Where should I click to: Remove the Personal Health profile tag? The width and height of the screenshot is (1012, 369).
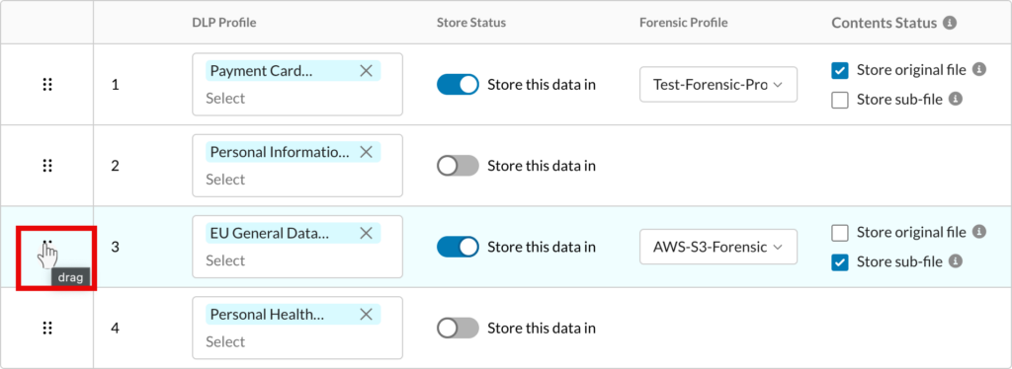click(366, 315)
